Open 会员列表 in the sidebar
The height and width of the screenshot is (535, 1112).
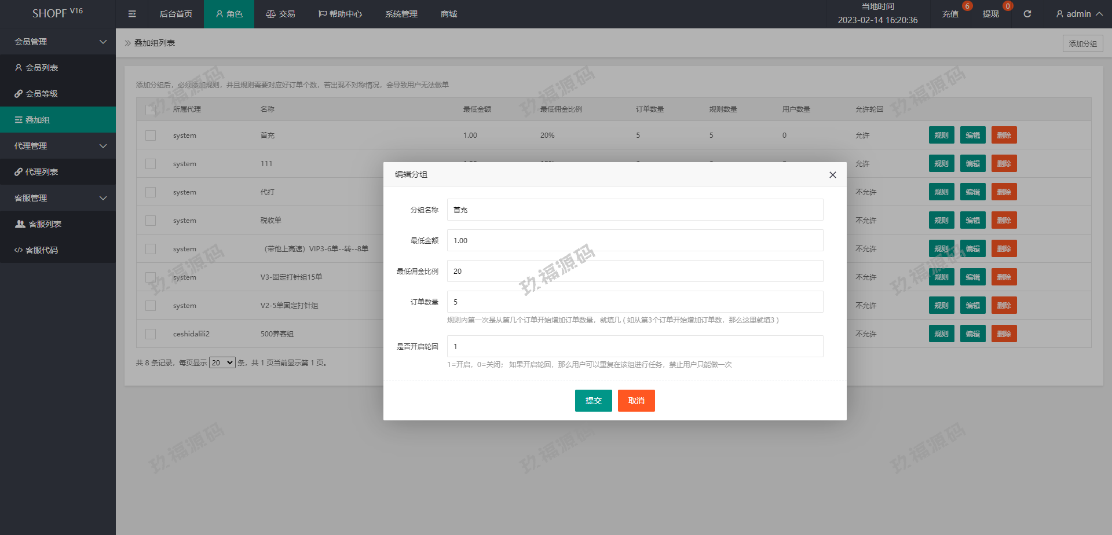[x=42, y=68]
